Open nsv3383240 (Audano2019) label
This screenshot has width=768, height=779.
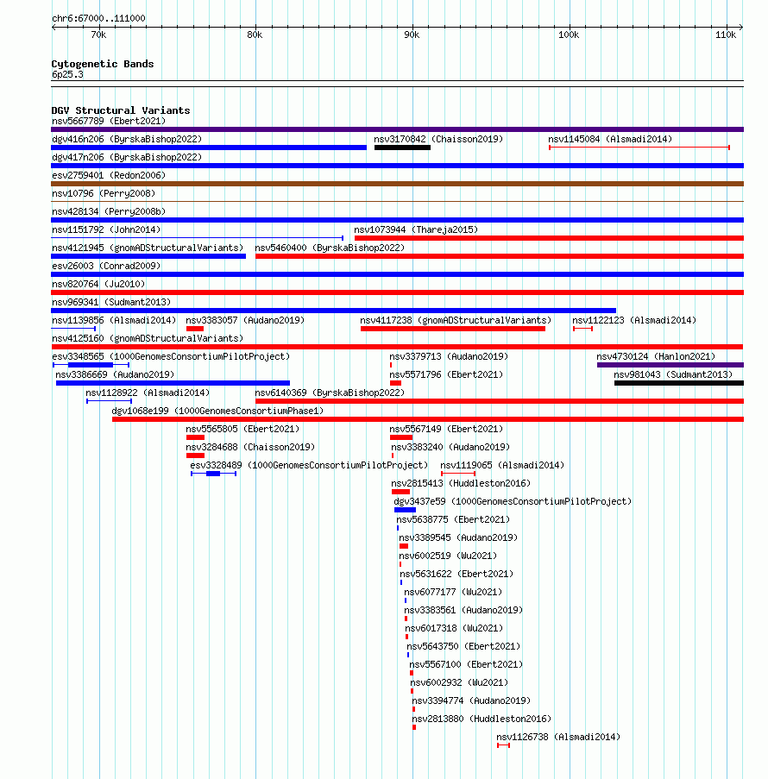coord(450,447)
